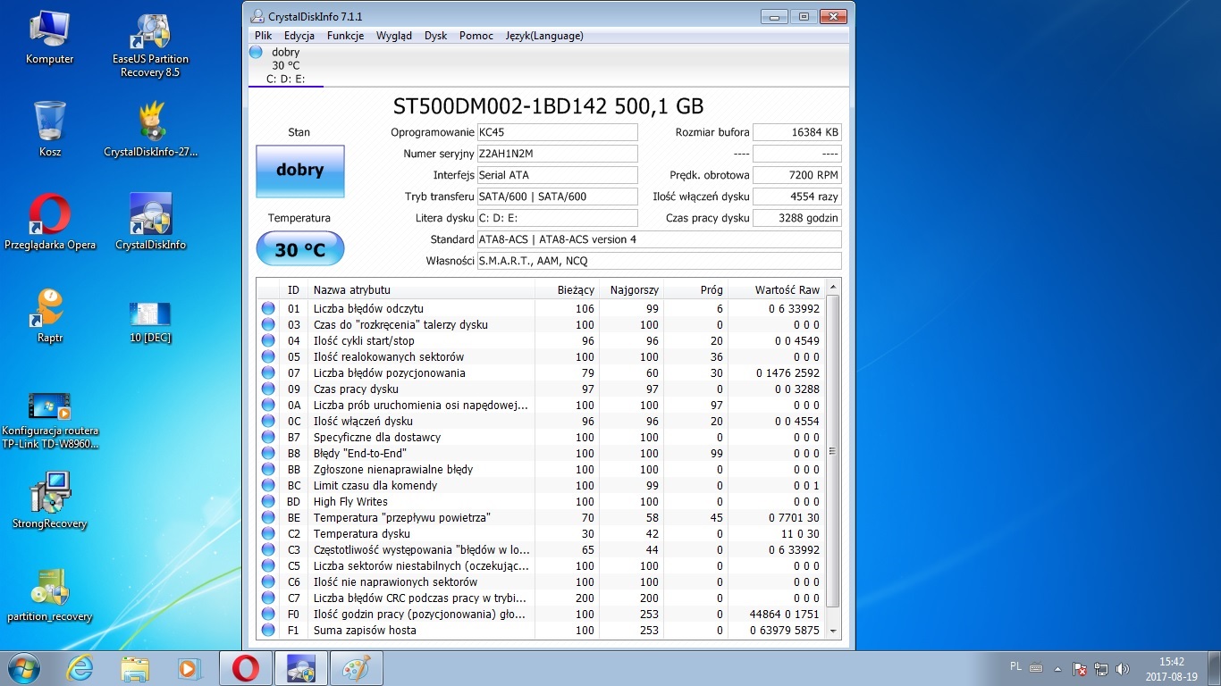The height and width of the screenshot is (686, 1221).
Task: Click the serial number field Z2AH1N2M
Action: (558, 154)
